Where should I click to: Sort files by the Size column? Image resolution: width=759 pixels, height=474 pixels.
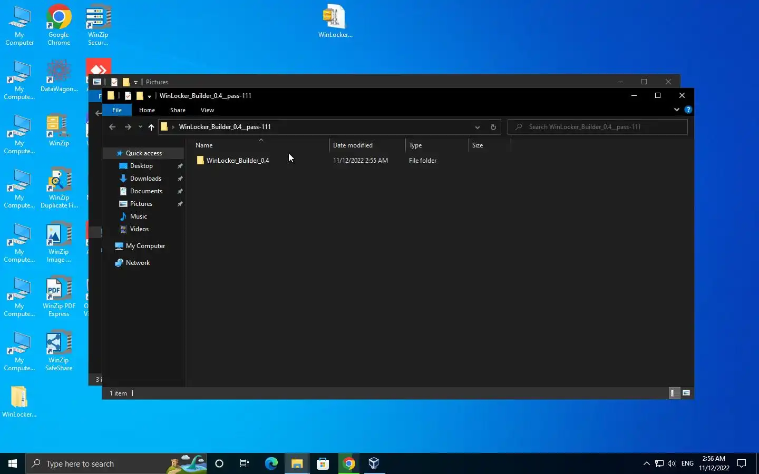point(490,145)
